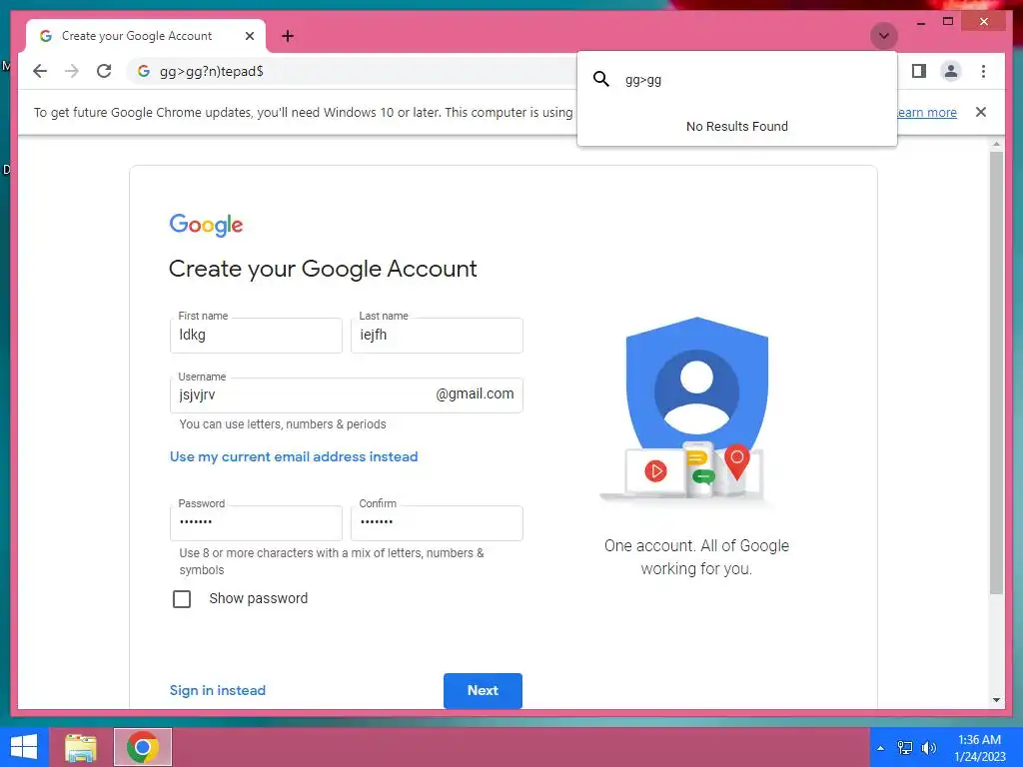Go back using the browser back arrow

40,71
